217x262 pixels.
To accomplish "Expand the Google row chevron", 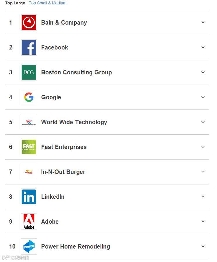I will point(203,97).
